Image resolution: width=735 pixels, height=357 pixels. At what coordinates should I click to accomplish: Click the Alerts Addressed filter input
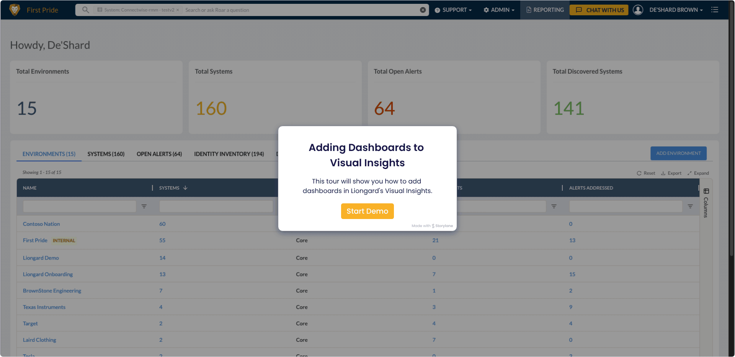626,206
